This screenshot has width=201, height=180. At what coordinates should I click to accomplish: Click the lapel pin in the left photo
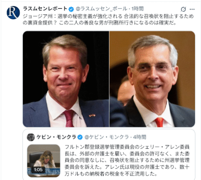(x=92, y=115)
